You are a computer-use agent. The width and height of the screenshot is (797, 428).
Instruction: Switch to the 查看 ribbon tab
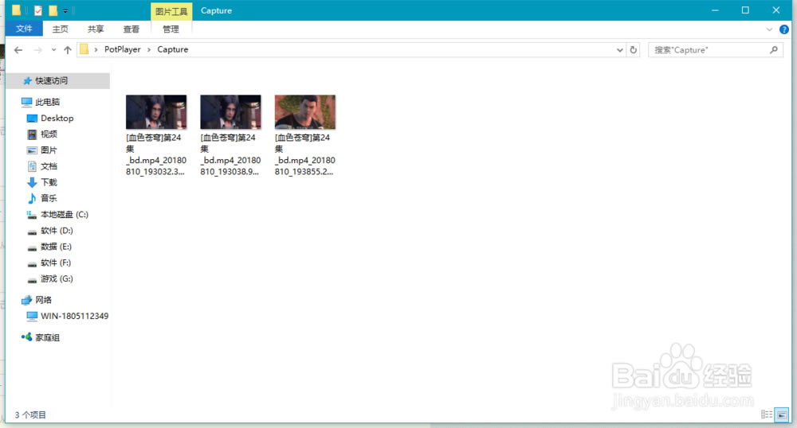tap(132, 29)
